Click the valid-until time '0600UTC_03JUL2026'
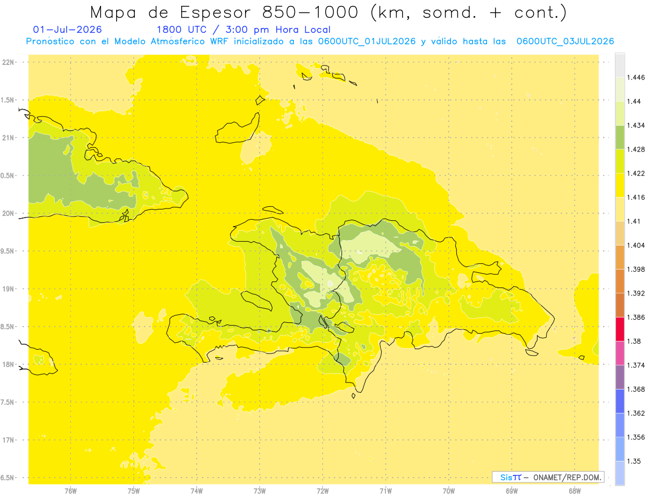645x498 pixels. (x=565, y=41)
